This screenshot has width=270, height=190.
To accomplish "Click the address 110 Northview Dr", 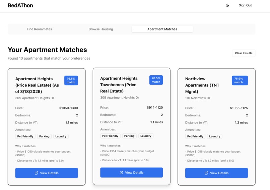I will pos(198,98).
